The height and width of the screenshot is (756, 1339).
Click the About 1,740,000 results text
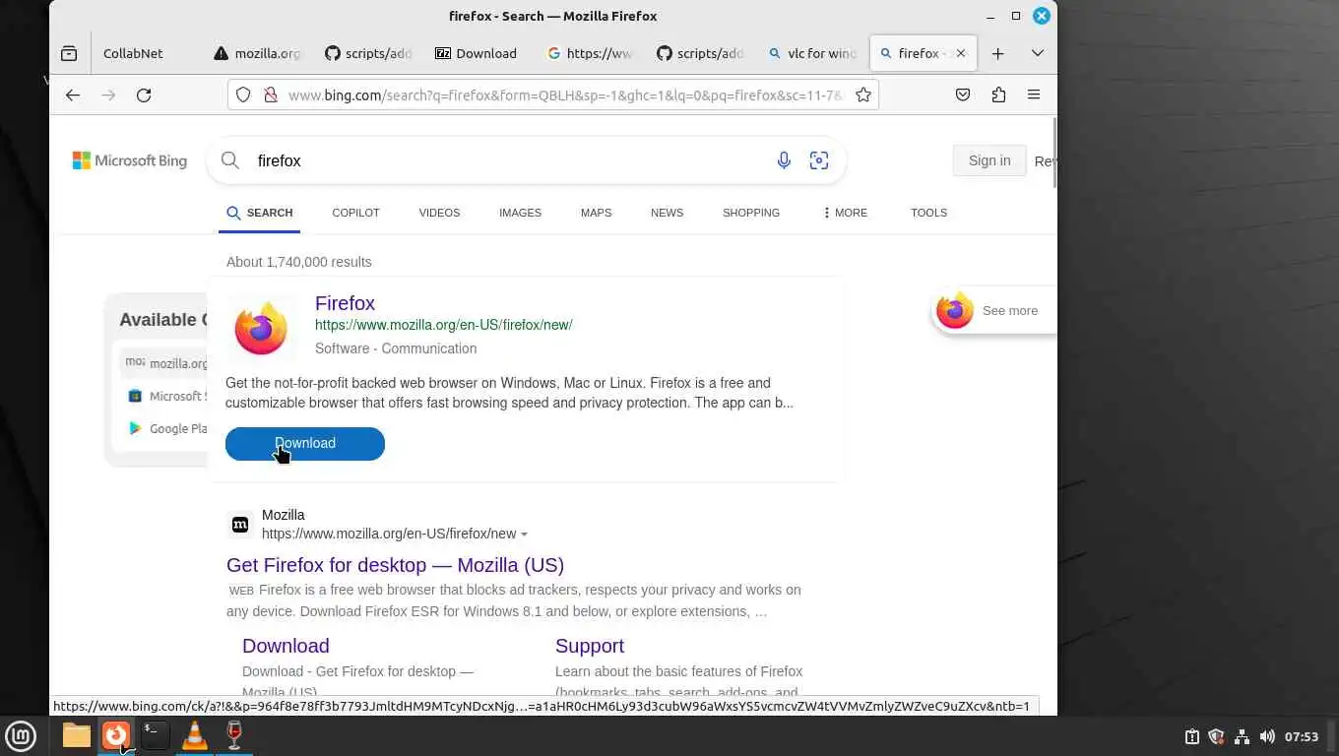point(299,262)
